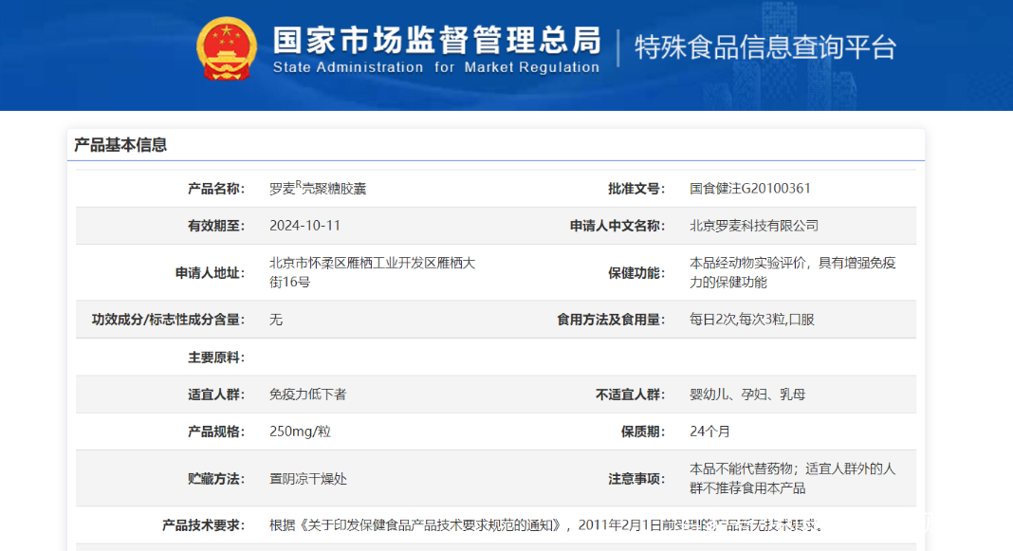Screen dimensions: 1013x551
Task: Click the 注意事项 field label
Action: click(x=636, y=479)
